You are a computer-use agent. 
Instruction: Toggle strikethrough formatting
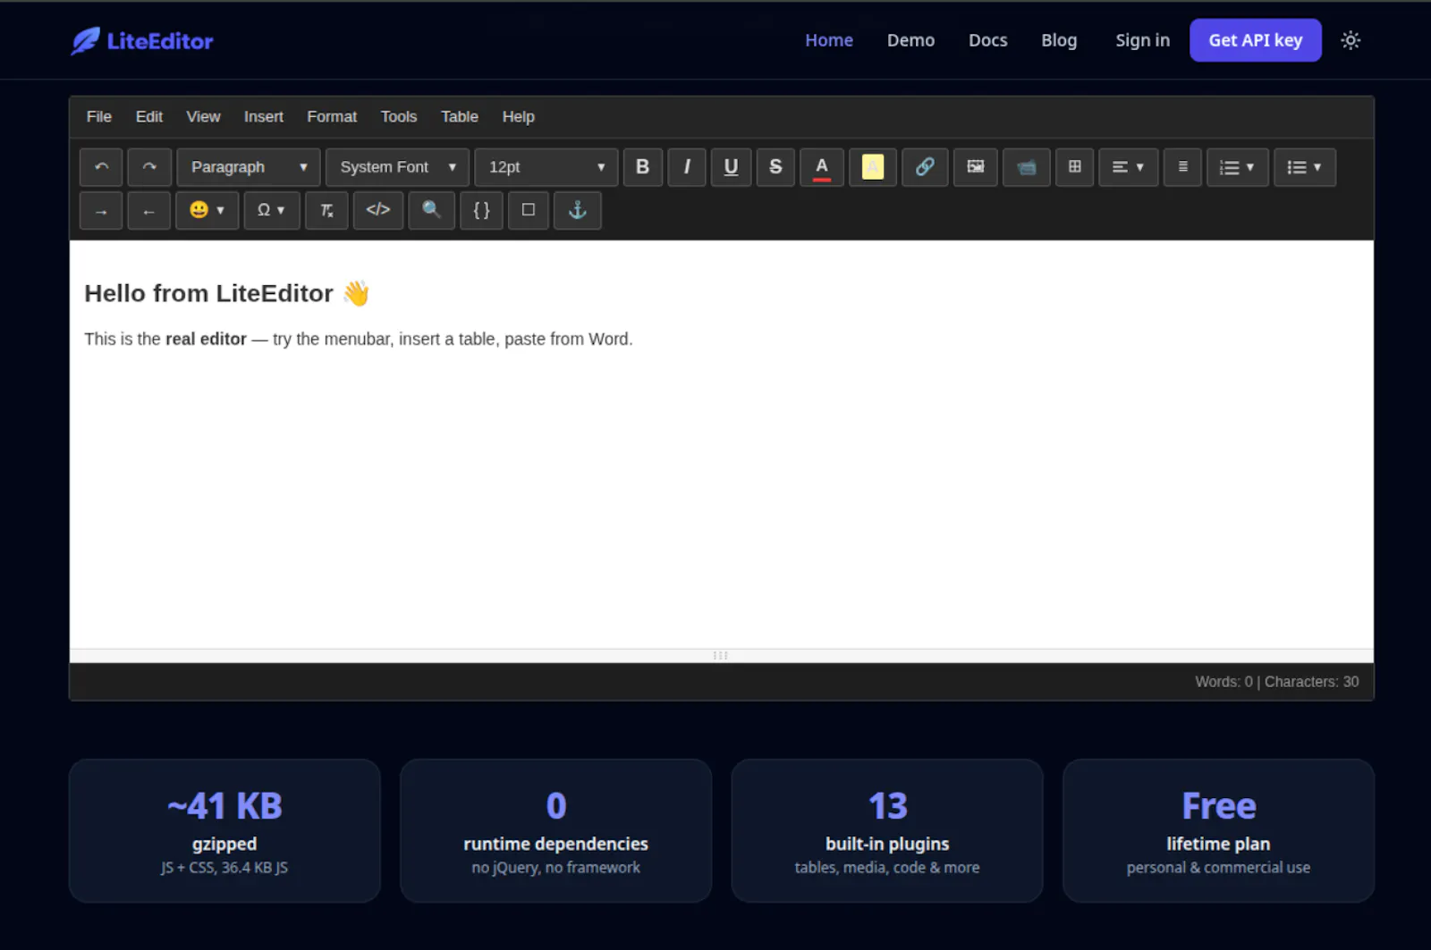[775, 167]
